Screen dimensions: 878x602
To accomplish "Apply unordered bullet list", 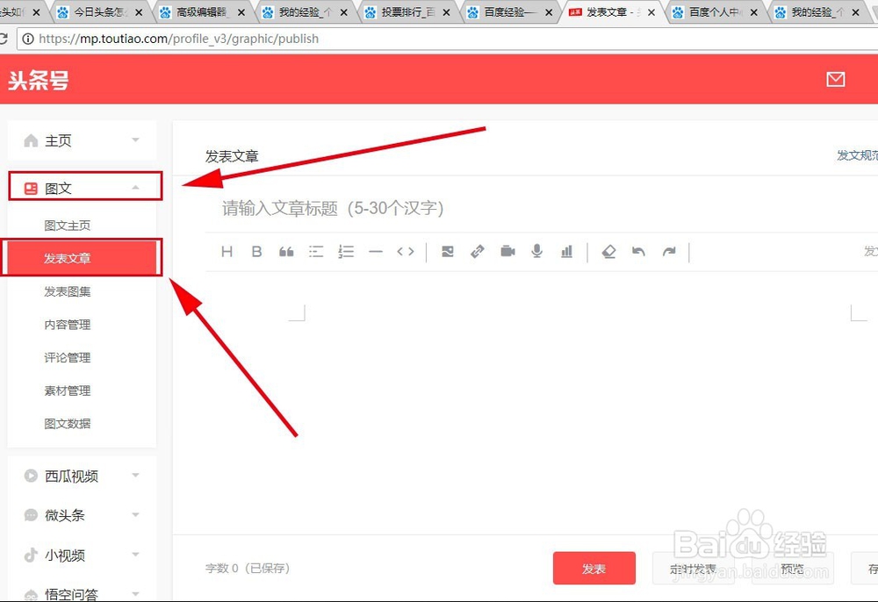I will (316, 252).
